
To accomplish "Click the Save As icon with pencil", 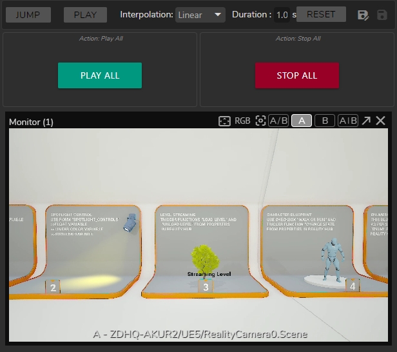I will click(363, 15).
